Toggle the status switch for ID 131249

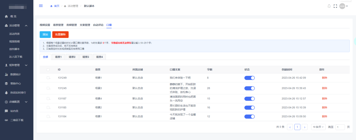click(x=250, y=78)
